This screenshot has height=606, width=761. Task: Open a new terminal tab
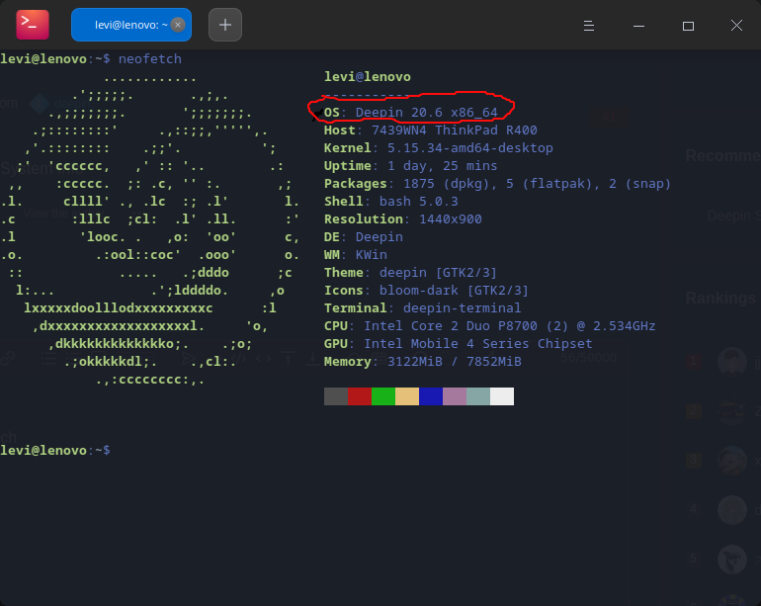tap(225, 25)
